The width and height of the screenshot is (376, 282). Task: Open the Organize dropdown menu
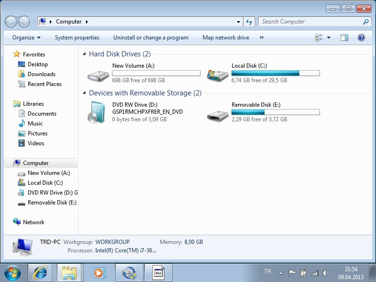[x=26, y=38]
